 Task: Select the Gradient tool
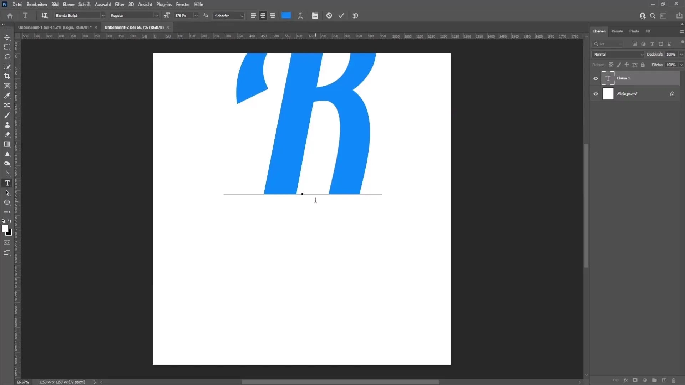[x=7, y=144]
